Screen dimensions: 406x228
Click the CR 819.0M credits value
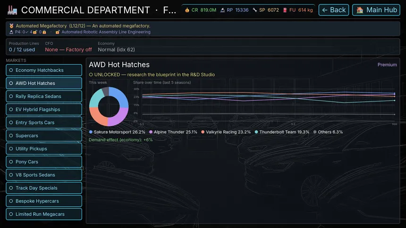[x=204, y=10]
